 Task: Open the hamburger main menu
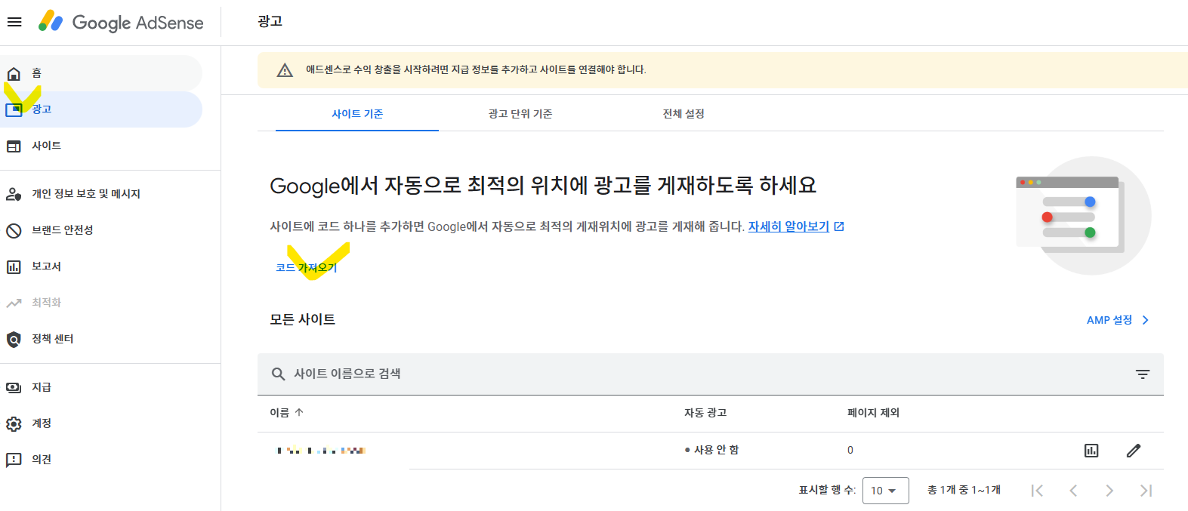tap(14, 22)
